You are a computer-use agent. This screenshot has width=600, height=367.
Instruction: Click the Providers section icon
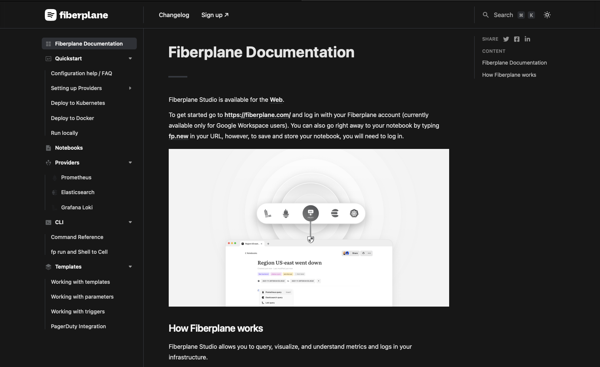[48, 163]
